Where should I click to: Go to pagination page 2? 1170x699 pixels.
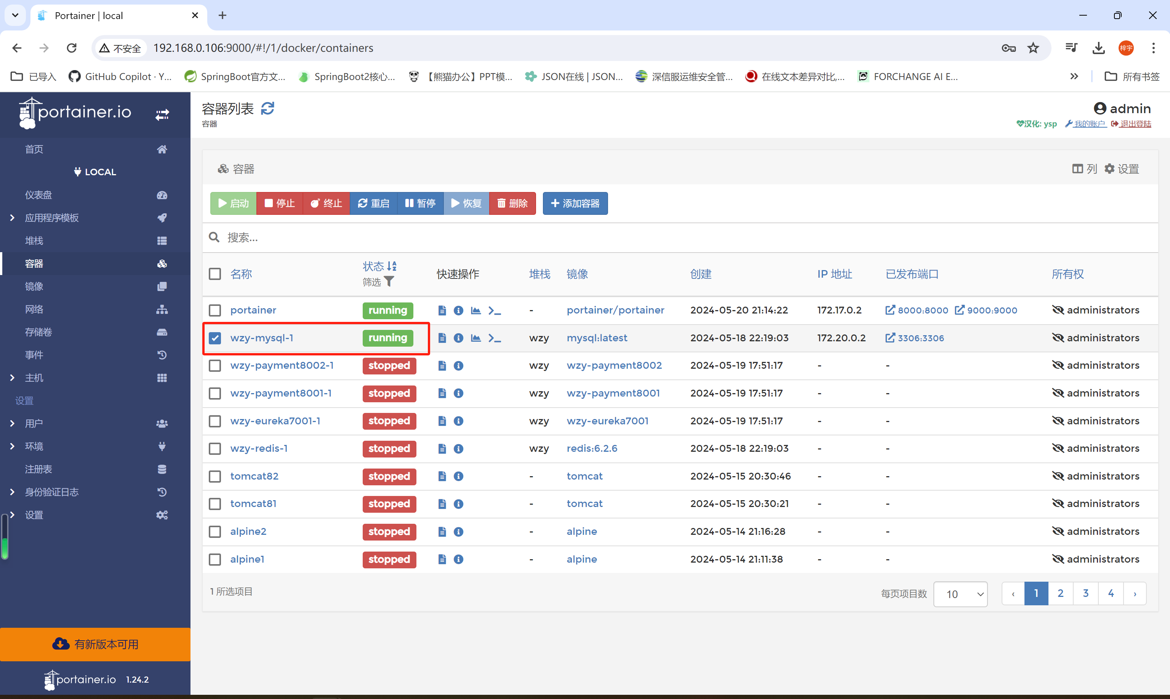pyautogui.click(x=1061, y=593)
